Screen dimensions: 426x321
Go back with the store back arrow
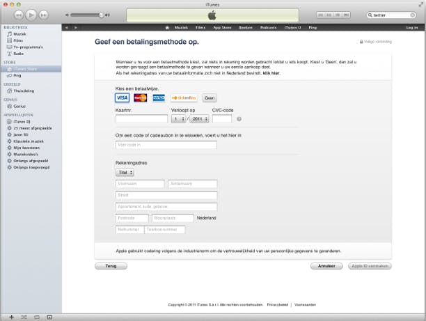[x=67, y=27]
